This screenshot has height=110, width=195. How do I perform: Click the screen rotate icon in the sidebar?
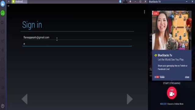coord(3,22)
